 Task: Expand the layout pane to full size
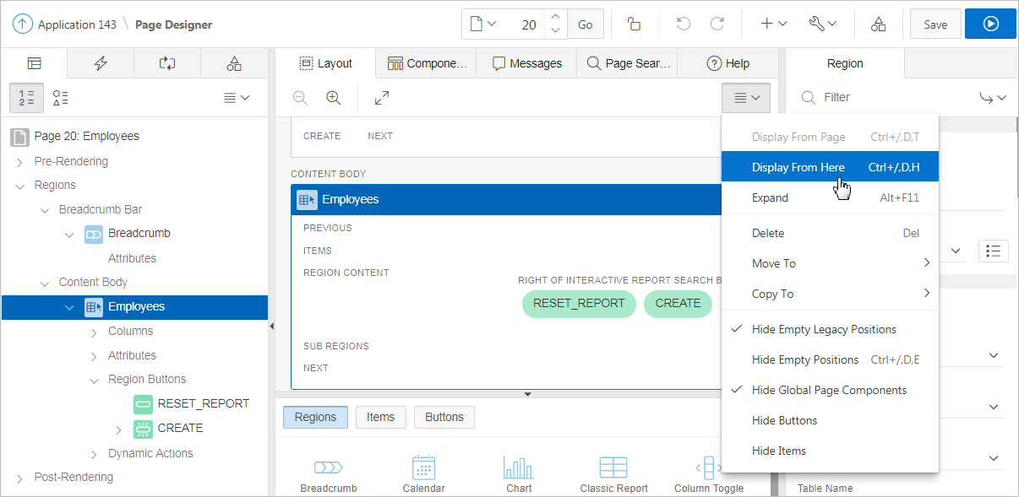point(382,98)
